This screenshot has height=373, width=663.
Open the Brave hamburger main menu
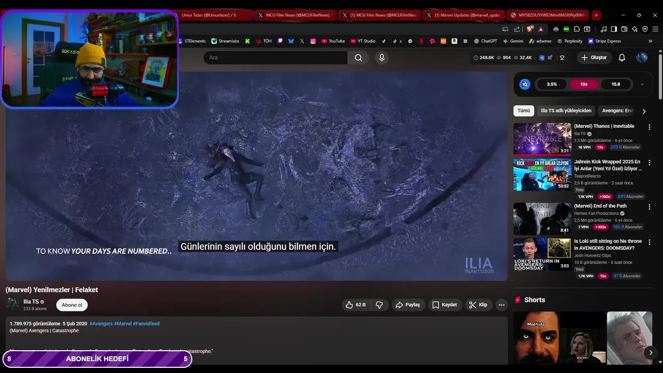[x=655, y=29]
